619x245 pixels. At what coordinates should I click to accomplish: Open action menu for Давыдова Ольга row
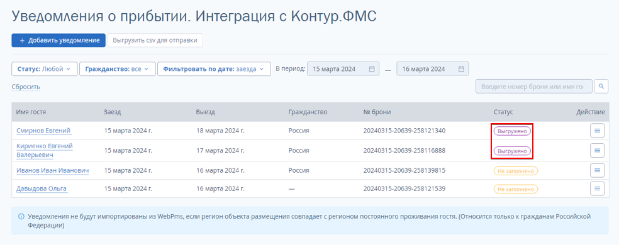[x=597, y=188]
